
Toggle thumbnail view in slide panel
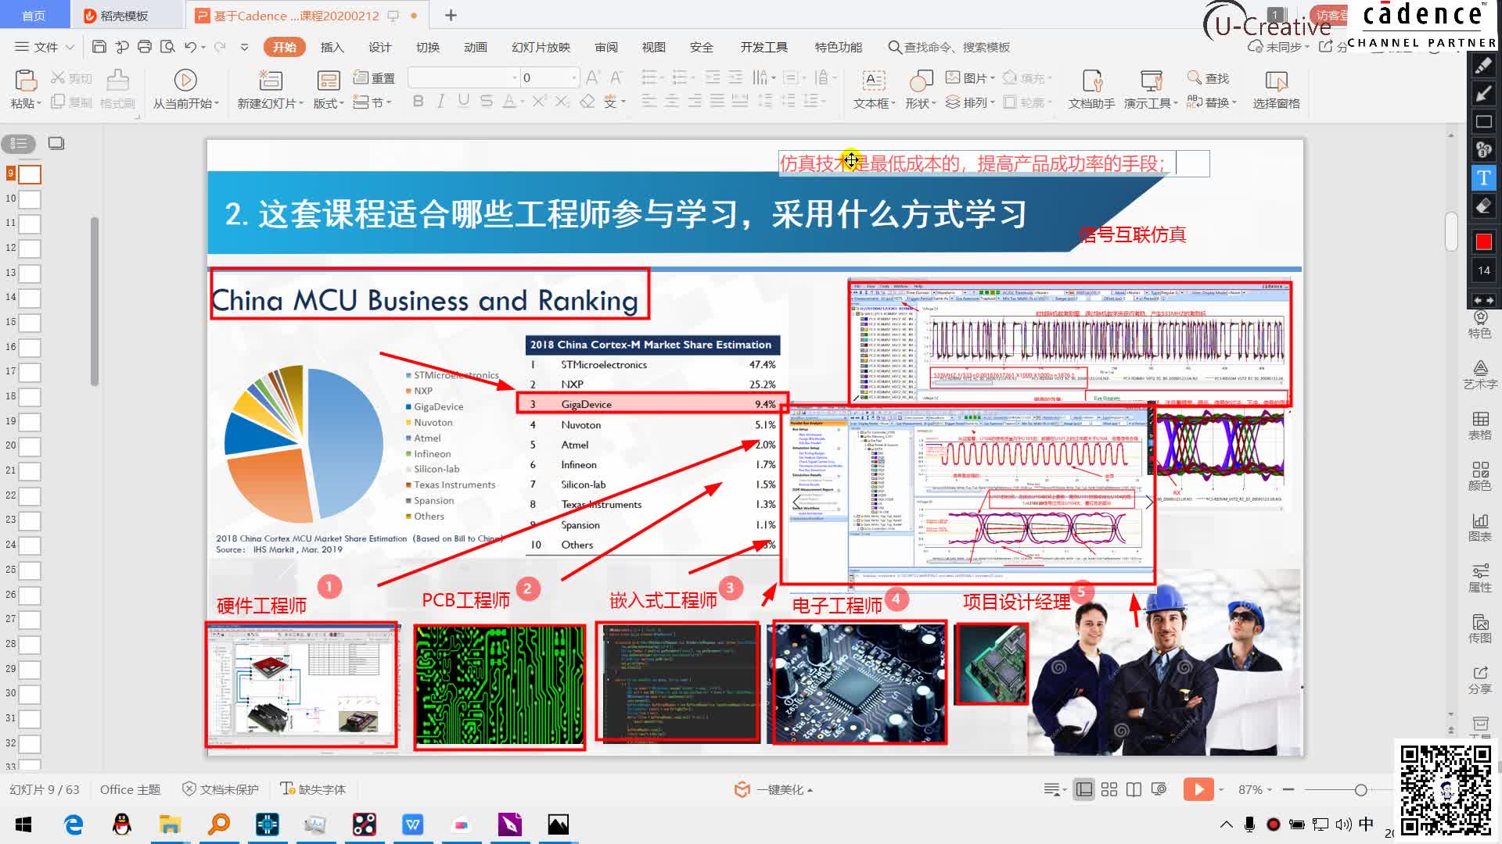click(56, 143)
